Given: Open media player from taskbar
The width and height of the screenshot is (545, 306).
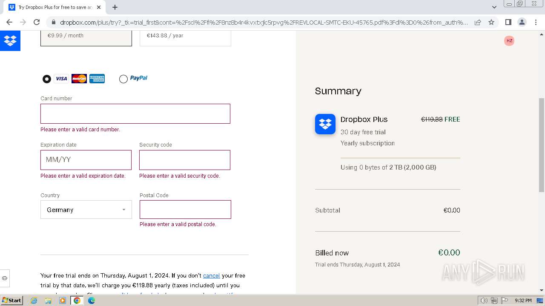Looking at the screenshot, I should click(63, 300).
